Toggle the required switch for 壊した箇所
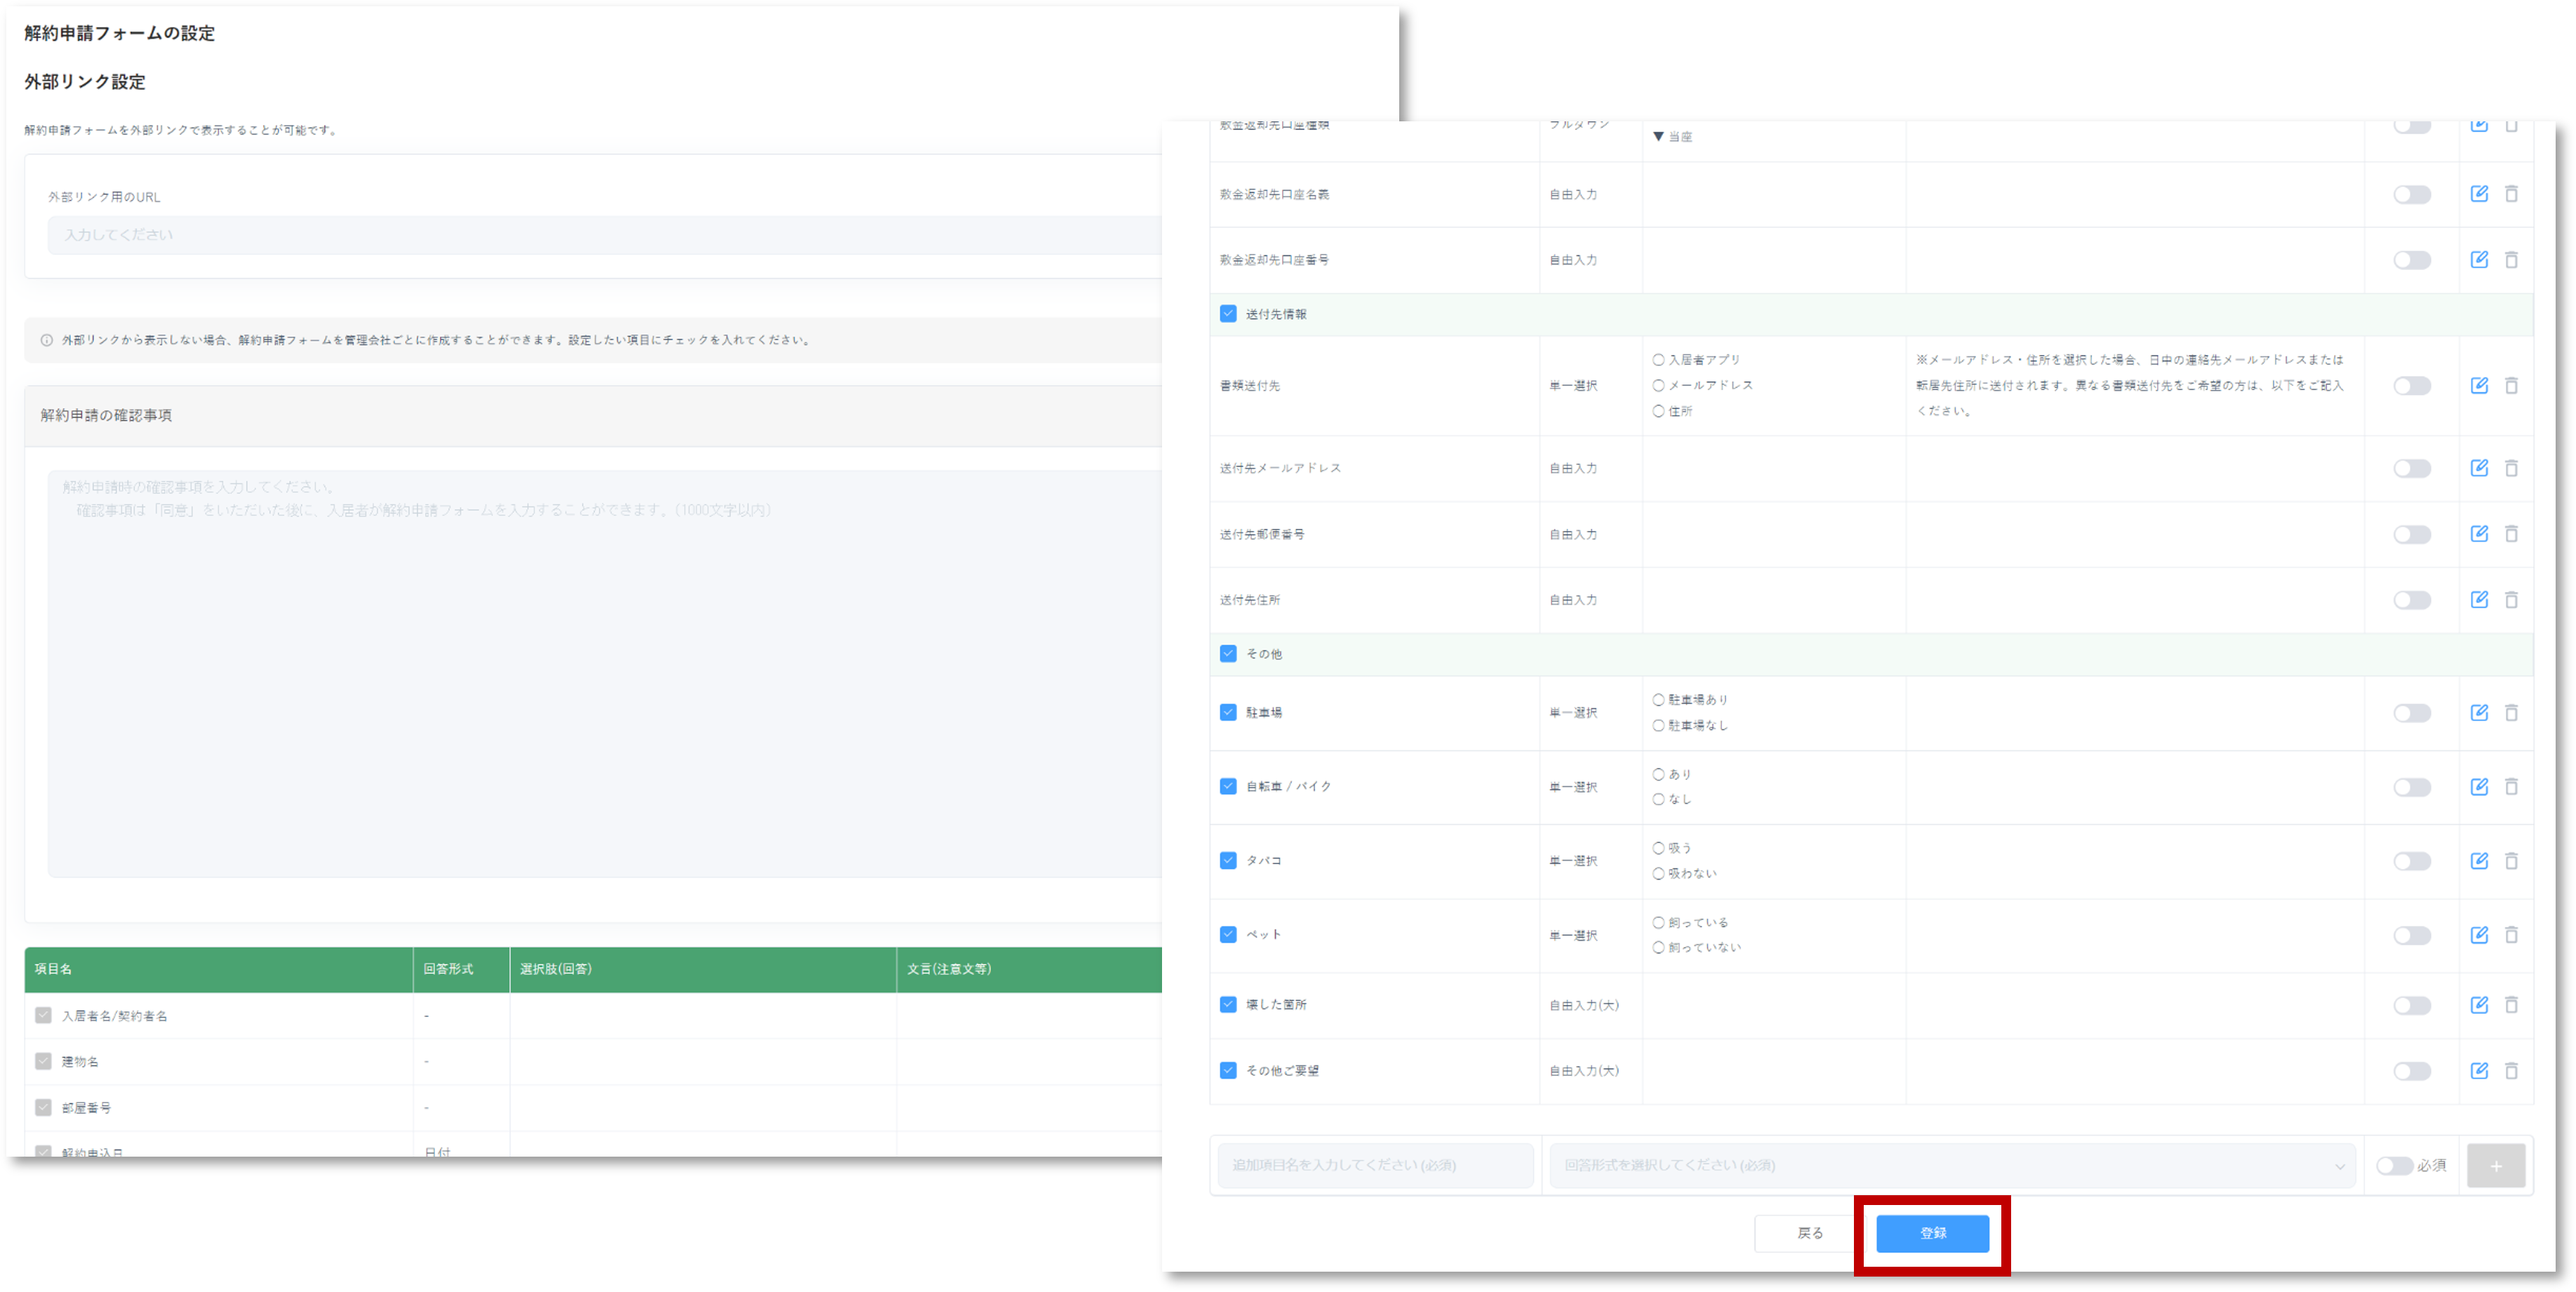Screen dimensions: 2576x1292 click(2411, 1005)
